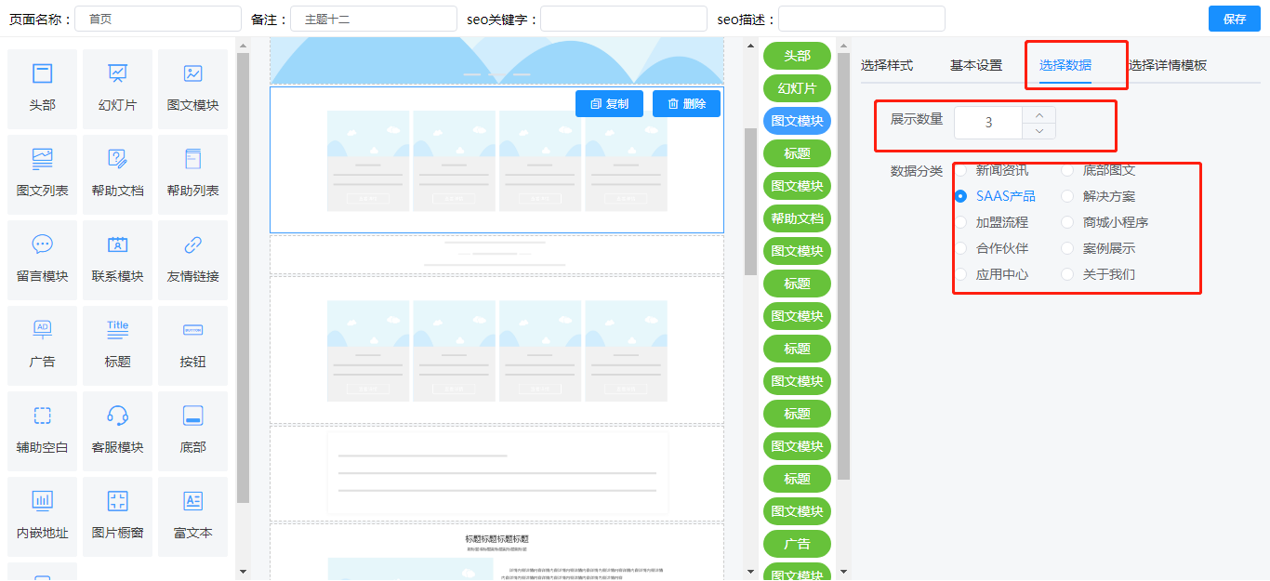Viewport: 1270px width, 581px height.
Task: Switch to the 基本设置 tab
Action: [975, 65]
